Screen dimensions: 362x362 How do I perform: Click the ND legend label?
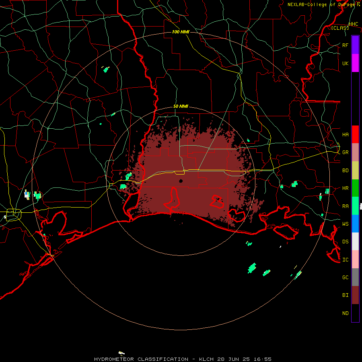[x=345, y=313]
